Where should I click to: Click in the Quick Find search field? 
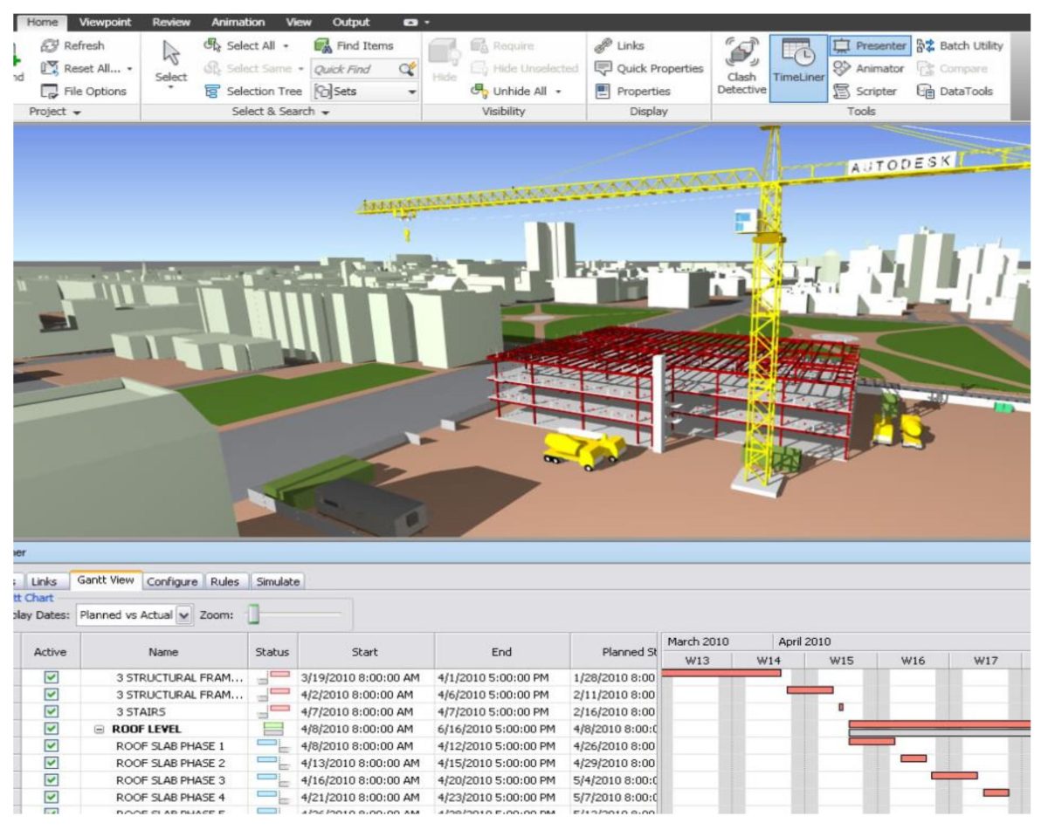tap(354, 69)
